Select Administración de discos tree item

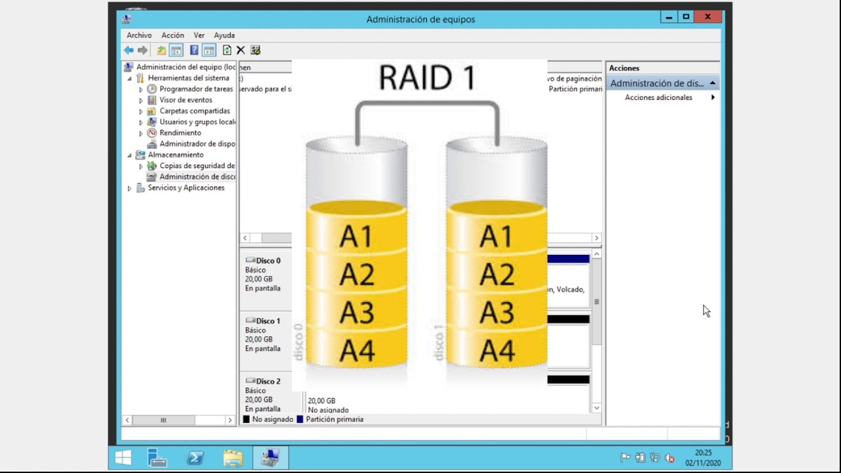(197, 177)
